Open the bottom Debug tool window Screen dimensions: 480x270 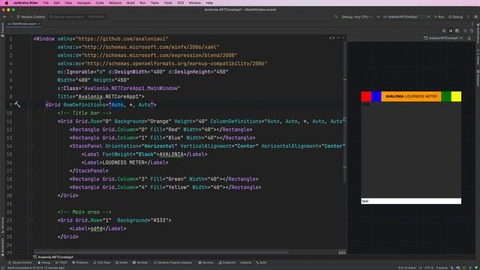(x=43, y=262)
